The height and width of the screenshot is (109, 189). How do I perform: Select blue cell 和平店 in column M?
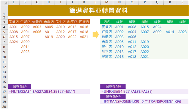pyautogui.click(x=107, y=52)
